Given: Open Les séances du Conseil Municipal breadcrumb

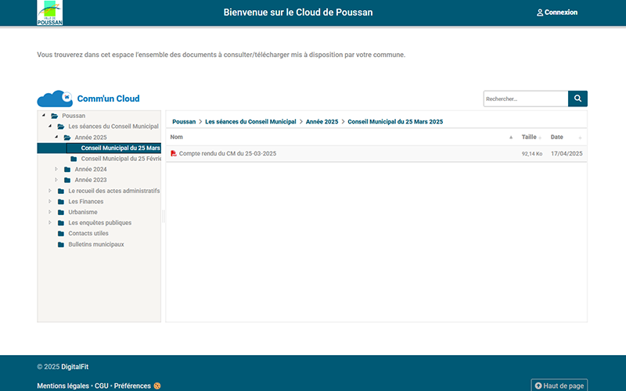Looking at the screenshot, I should coord(250,122).
